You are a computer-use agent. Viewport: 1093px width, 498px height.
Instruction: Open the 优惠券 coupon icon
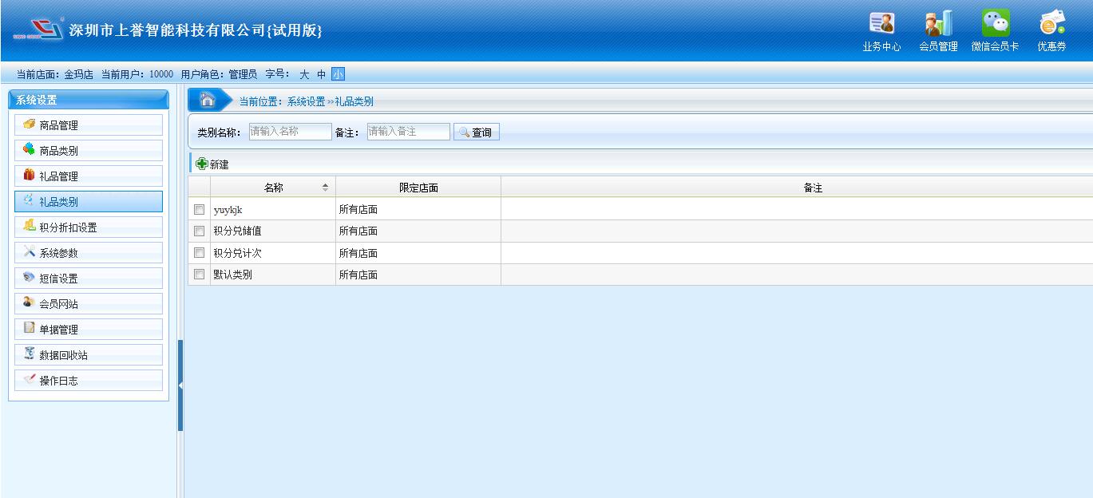(x=1051, y=23)
